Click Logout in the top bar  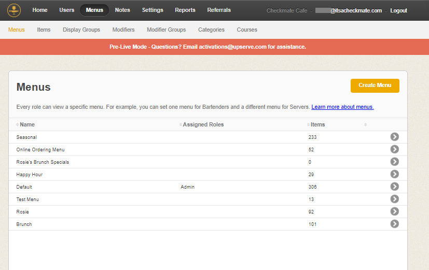click(398, 11)
